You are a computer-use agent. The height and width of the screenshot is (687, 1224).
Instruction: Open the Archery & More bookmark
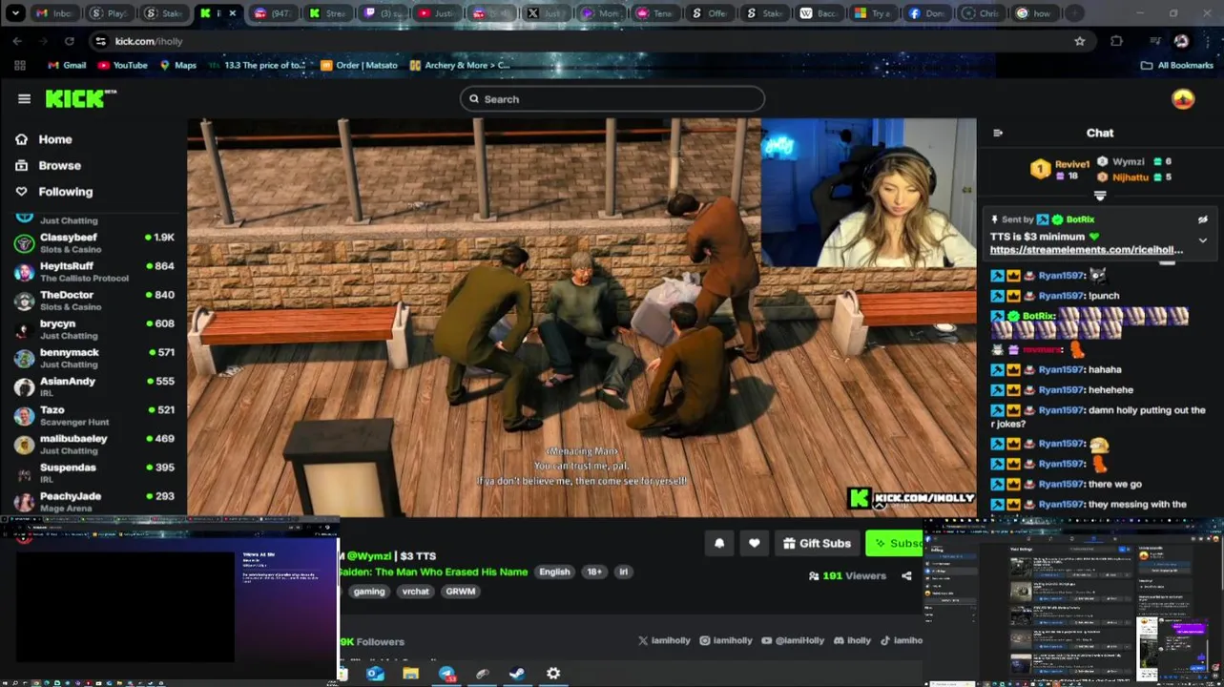pos(459,65)
